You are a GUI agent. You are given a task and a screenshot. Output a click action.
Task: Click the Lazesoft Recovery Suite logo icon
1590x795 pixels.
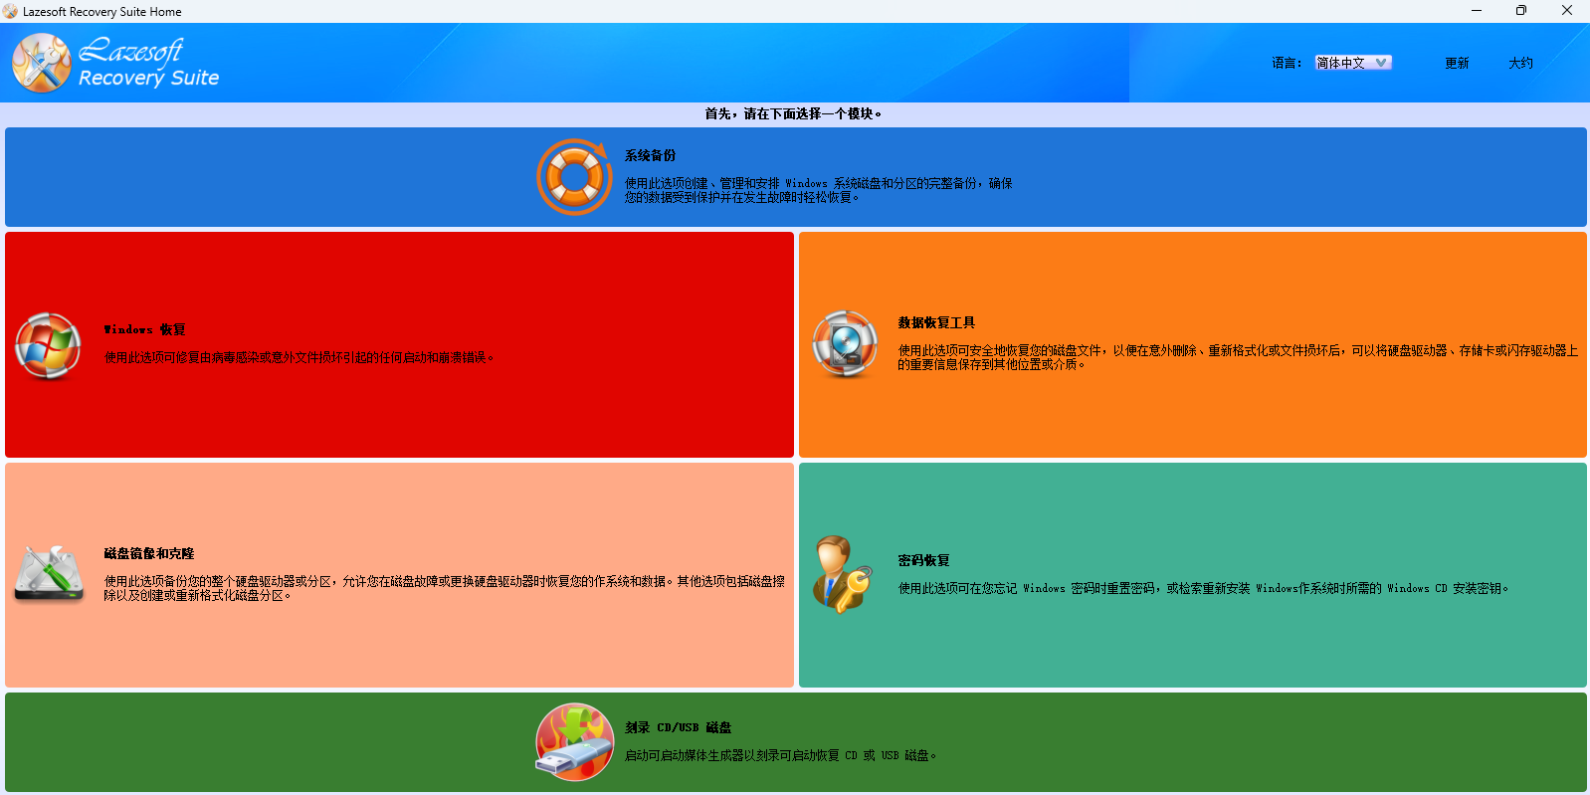click(x=42, y=63)
